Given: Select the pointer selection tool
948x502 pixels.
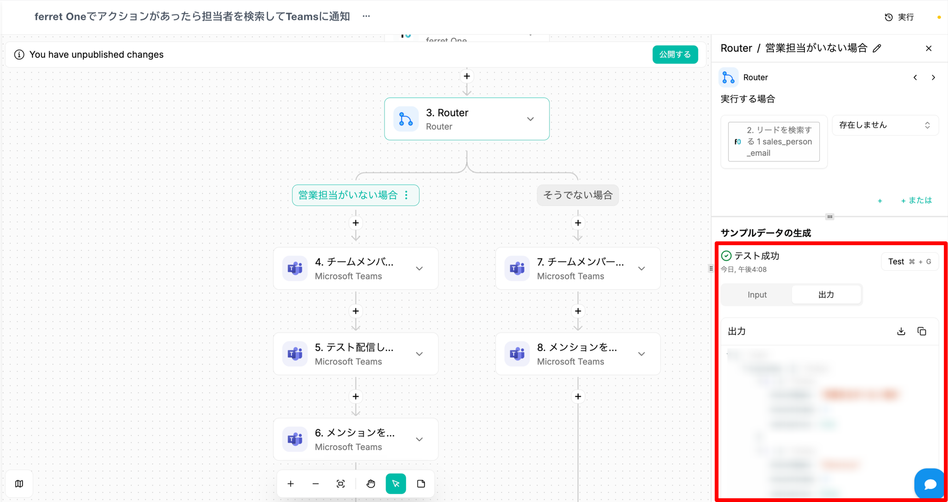Looking at the screenshot, I should (x=396, y=483).
